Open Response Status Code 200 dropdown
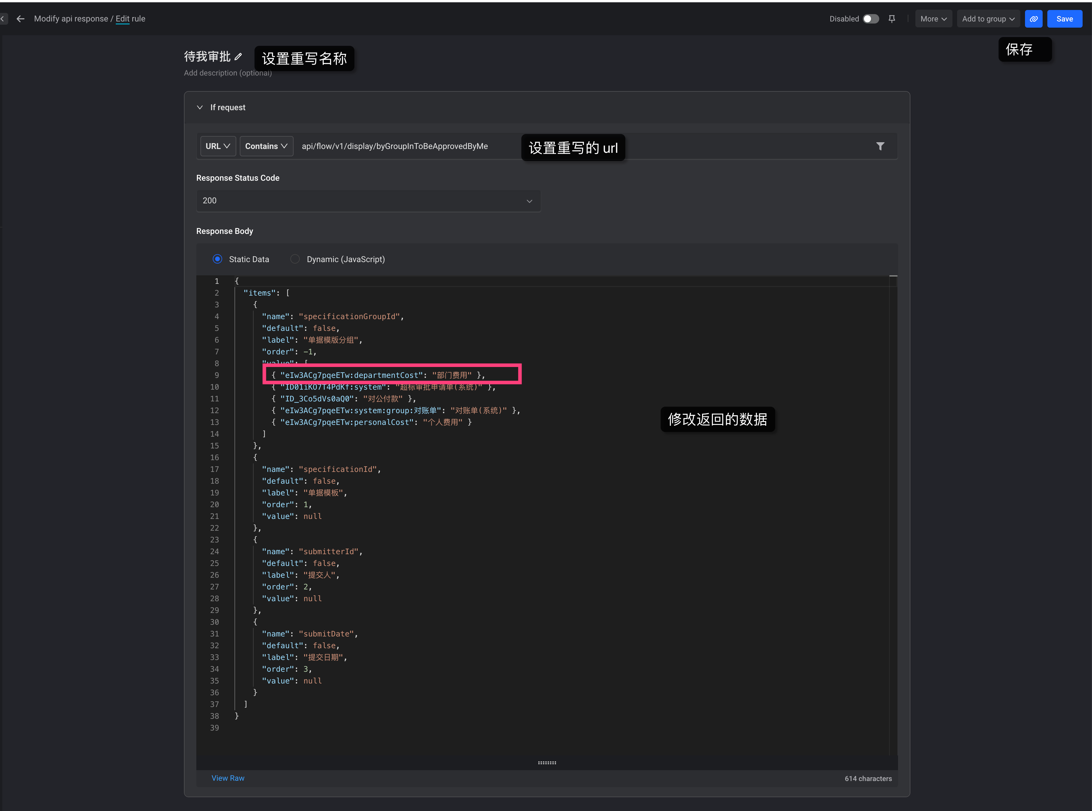This screenshot has width=1092, height=811. tap(368, 201)
